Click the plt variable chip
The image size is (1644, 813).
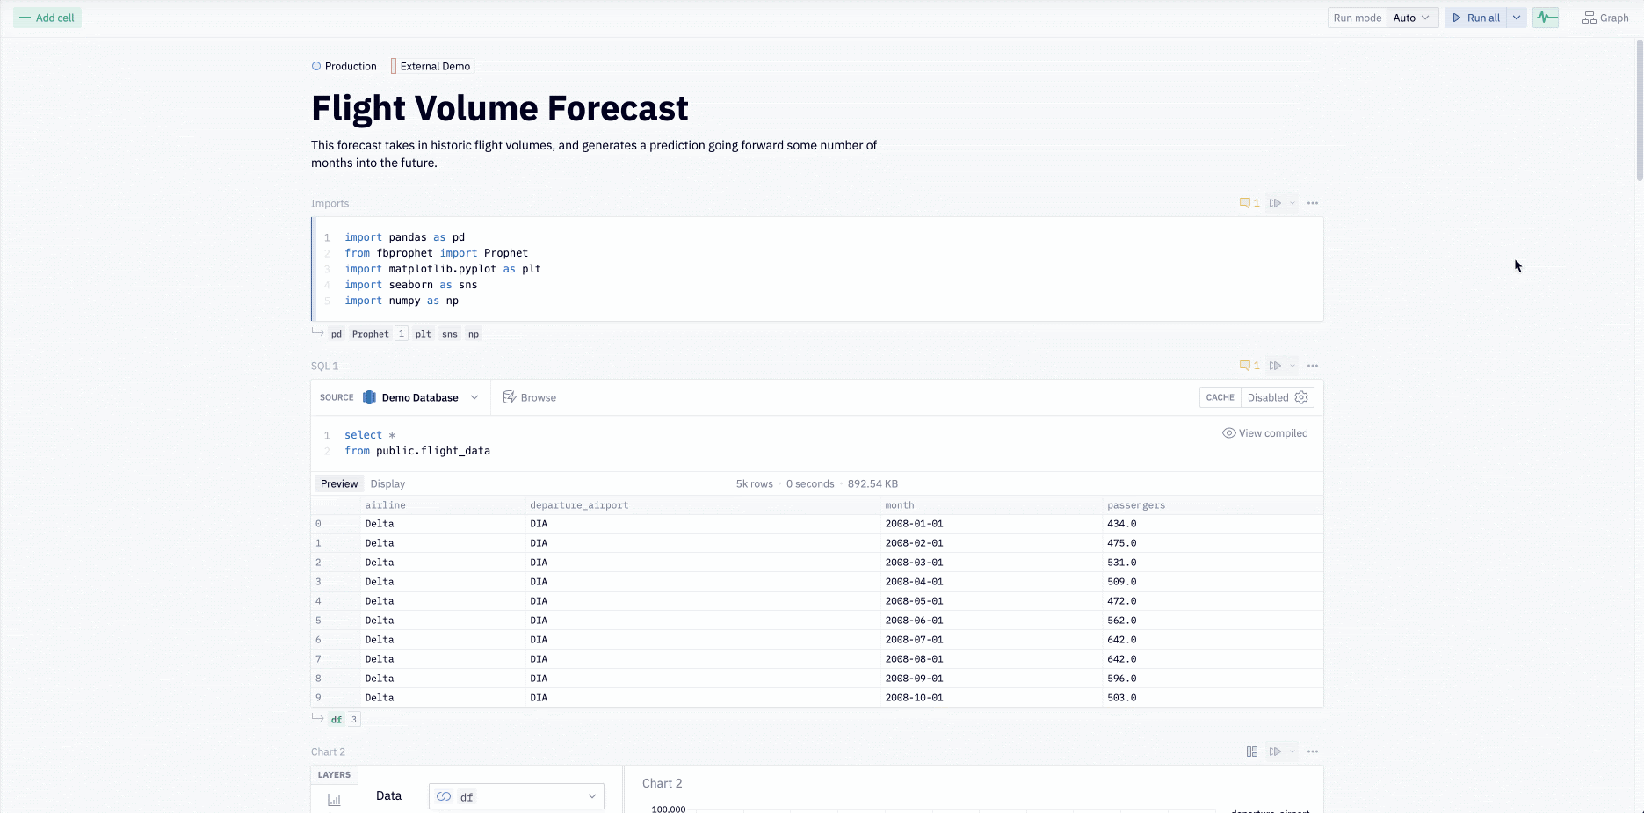(424, 334)
